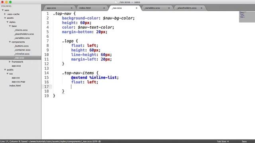
Task: Collapse the assets folder
Action: point(5,18)
